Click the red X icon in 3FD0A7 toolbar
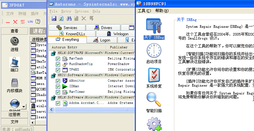The width and height of the screenshot is (254, 131). (x=15, y=22)
